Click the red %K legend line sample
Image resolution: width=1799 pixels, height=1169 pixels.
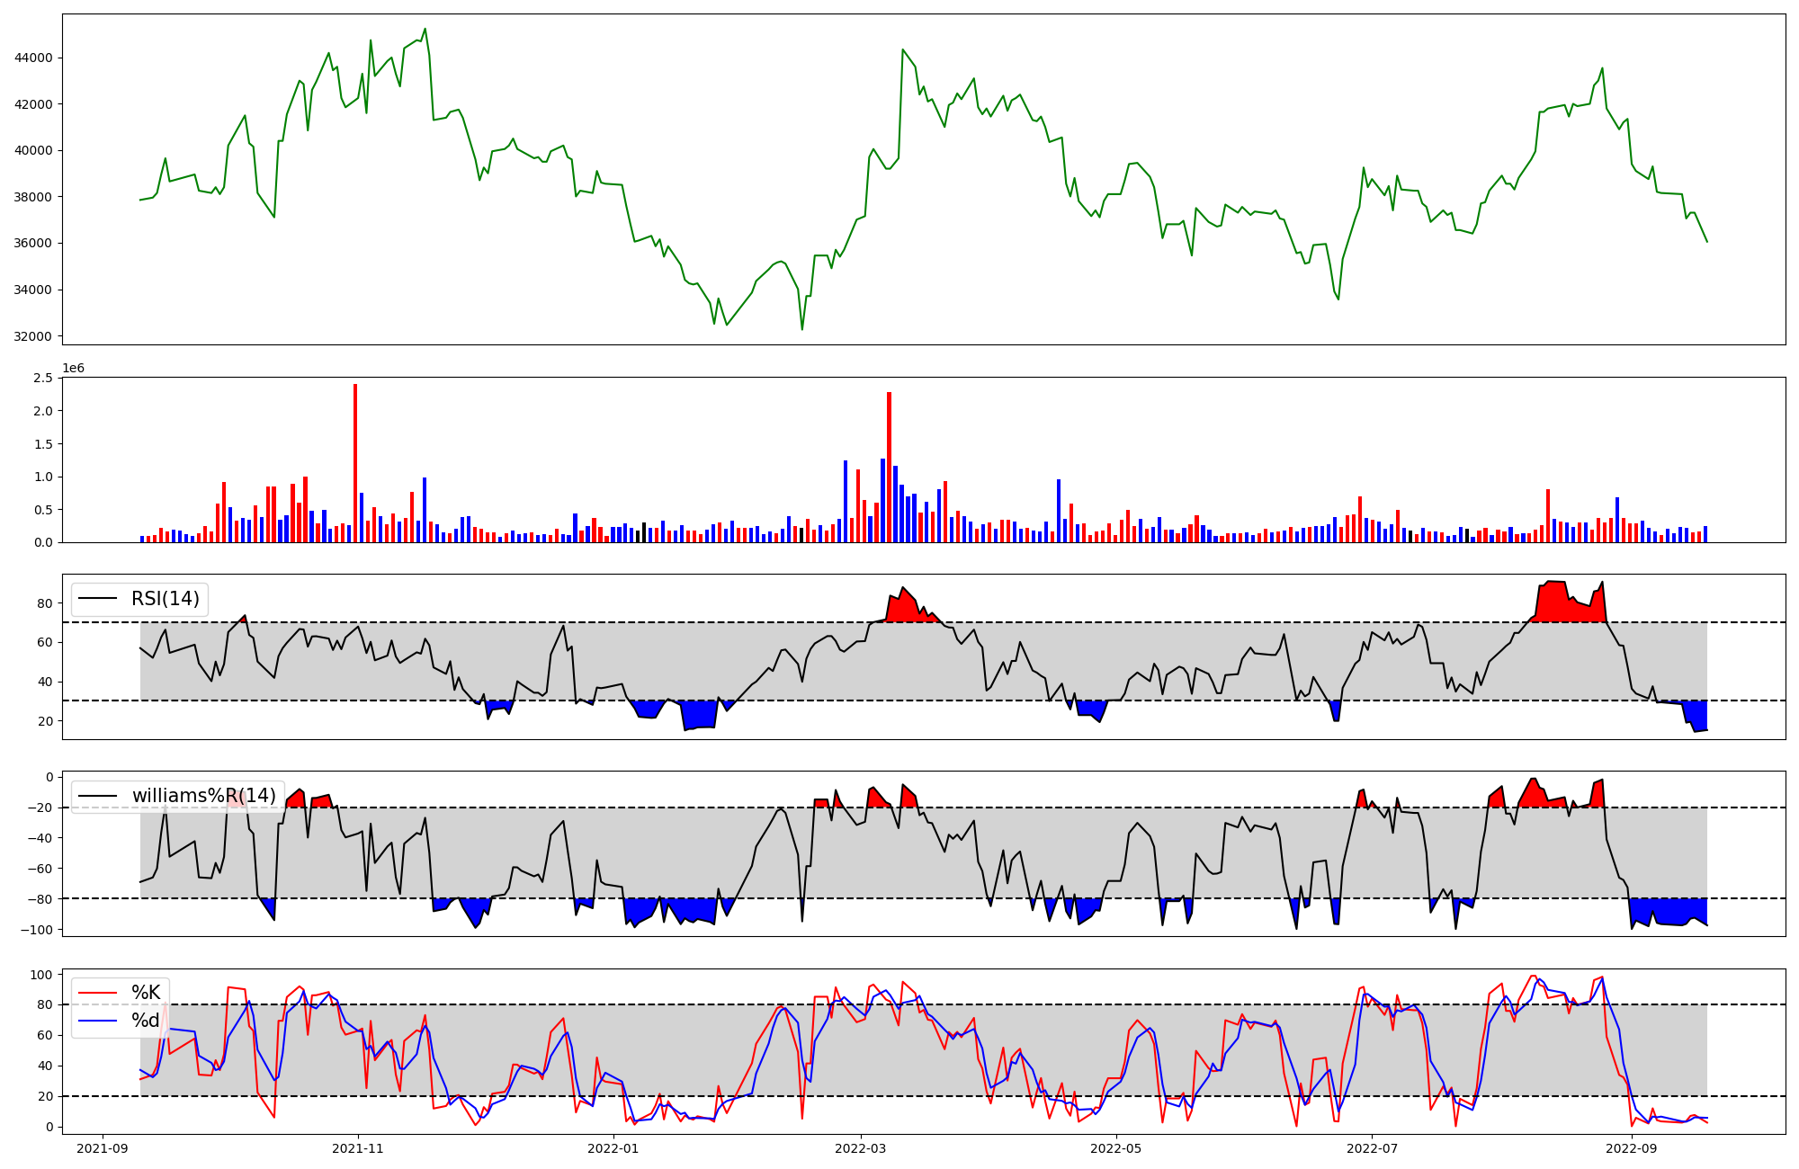point(98,993)
